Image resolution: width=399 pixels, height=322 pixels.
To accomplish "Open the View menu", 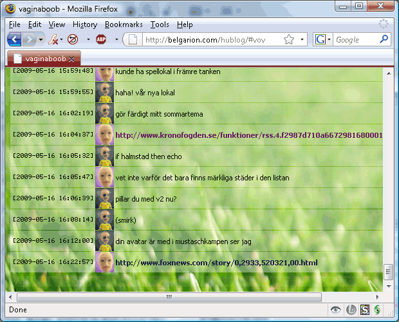I will (x=57, y=24).
